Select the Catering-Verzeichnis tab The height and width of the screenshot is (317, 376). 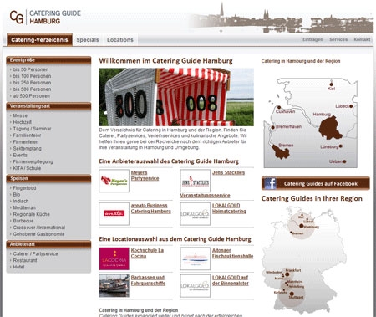(x=39, y=40)
